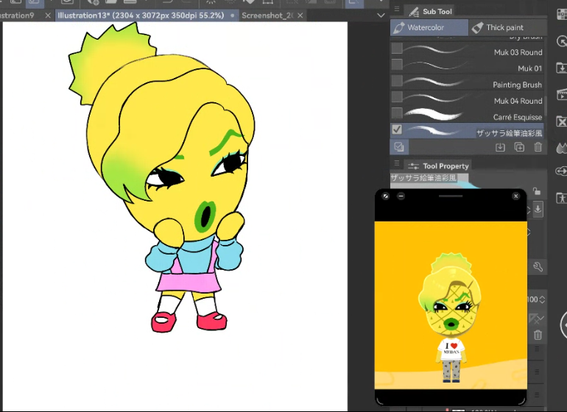This screenshot has width=567, height=412.
Task: Tick the Carré Esquisse brush checkbox
Action: 397,113
